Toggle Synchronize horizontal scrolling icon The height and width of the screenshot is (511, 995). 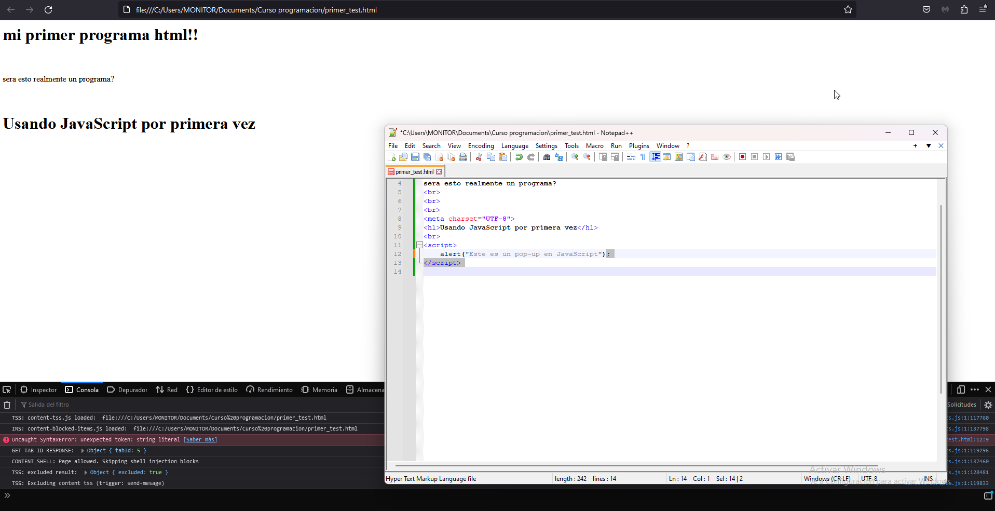tap(615, 157)
